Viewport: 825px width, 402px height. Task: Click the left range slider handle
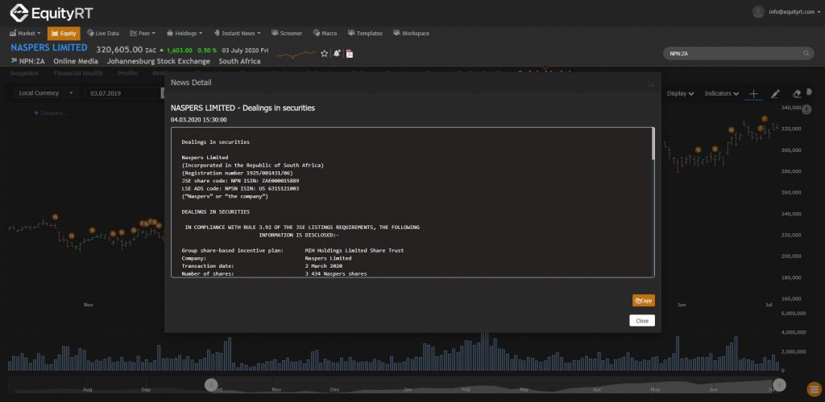click(211, 385)
